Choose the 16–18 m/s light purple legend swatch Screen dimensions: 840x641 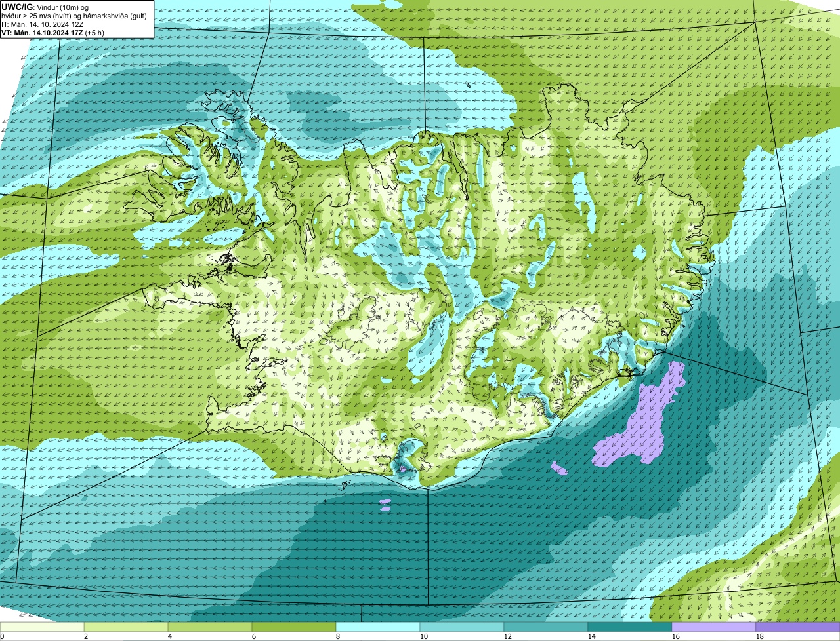tap(714, 627)
